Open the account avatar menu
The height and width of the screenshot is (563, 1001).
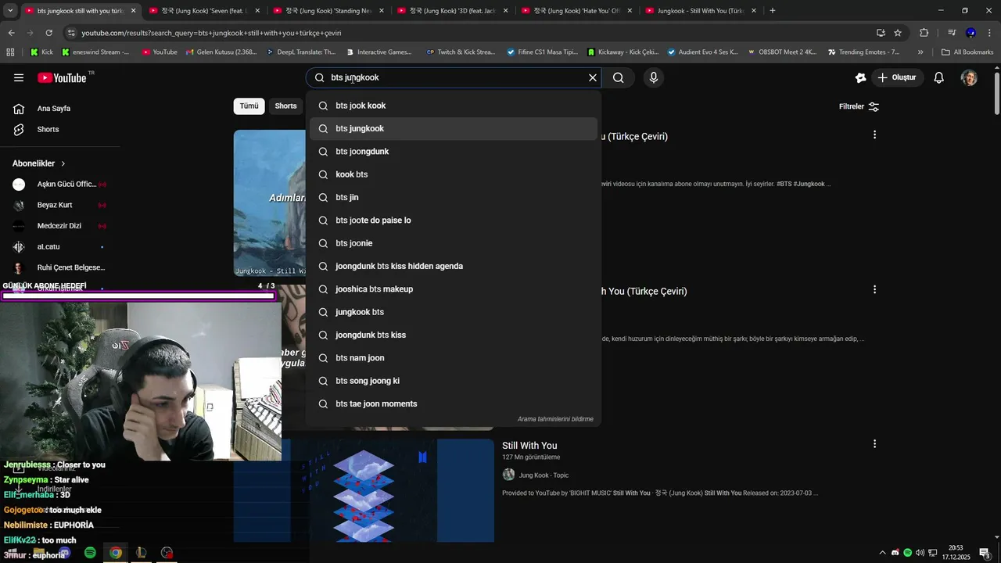[969, 77]
